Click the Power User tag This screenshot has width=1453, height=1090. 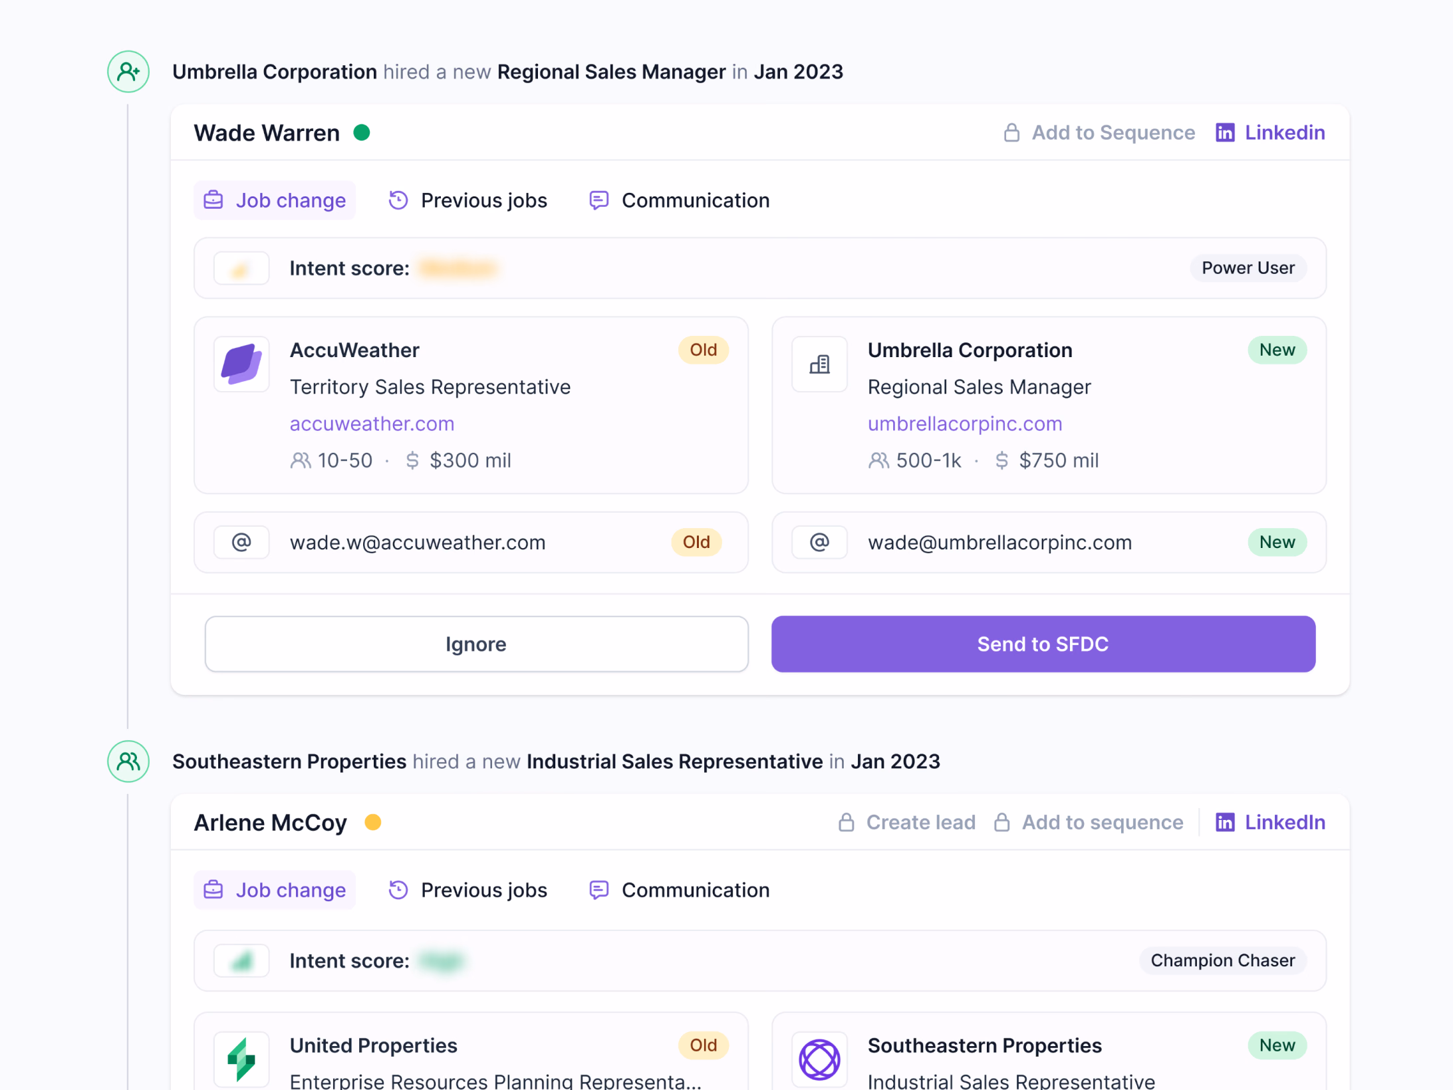(1248, 267)
